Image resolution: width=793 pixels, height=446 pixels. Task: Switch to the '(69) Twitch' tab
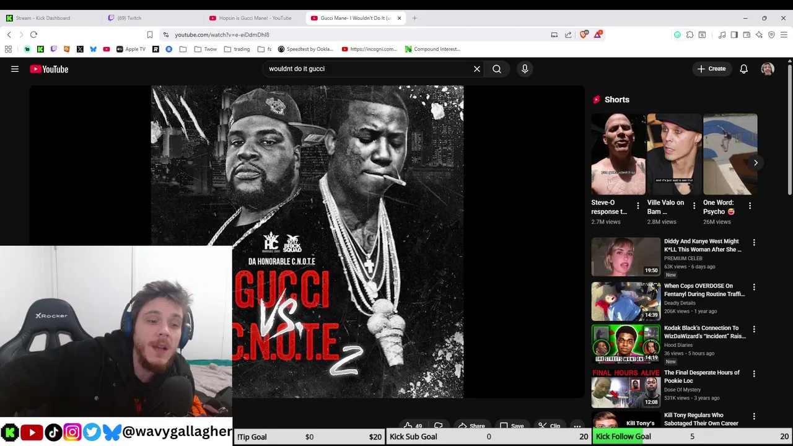point(153,18)
